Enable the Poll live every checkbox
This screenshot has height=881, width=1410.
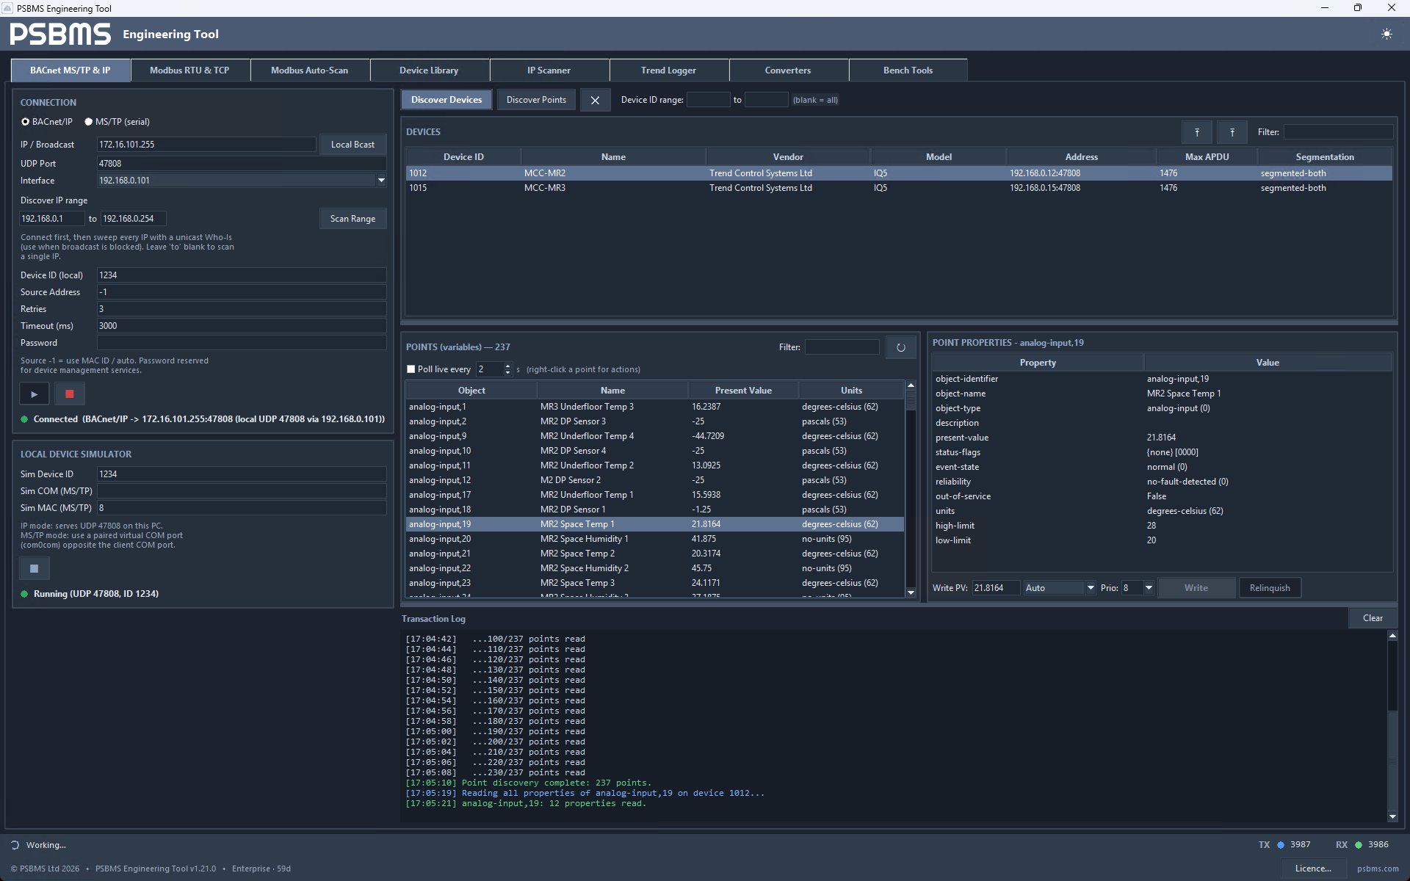411,369
